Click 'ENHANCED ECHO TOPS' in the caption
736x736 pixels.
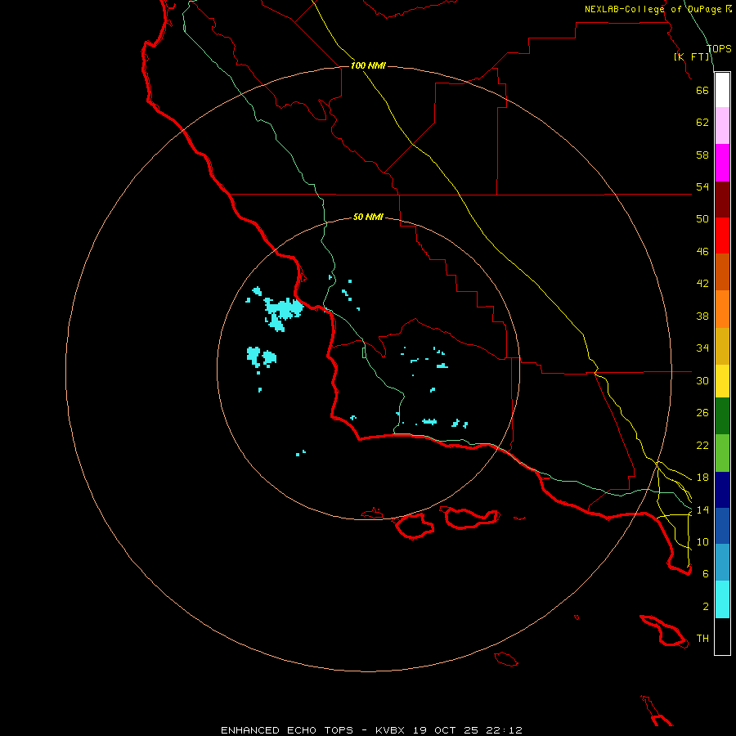point(287,730)
